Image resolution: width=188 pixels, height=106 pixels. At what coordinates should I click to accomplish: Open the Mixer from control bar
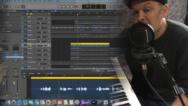pos(20,7)
